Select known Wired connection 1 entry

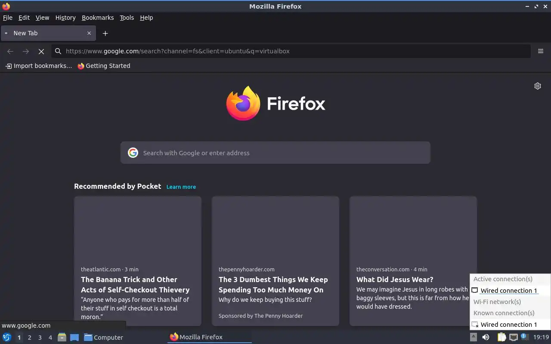pos(510,324)
